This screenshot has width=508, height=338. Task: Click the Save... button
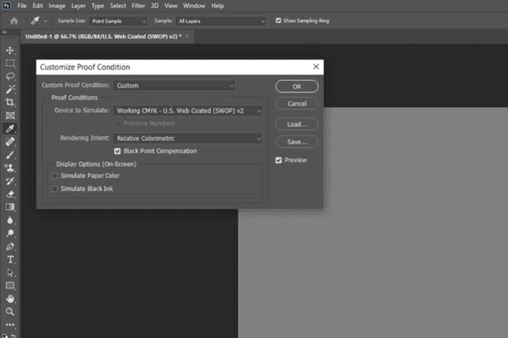pos(297,141)
